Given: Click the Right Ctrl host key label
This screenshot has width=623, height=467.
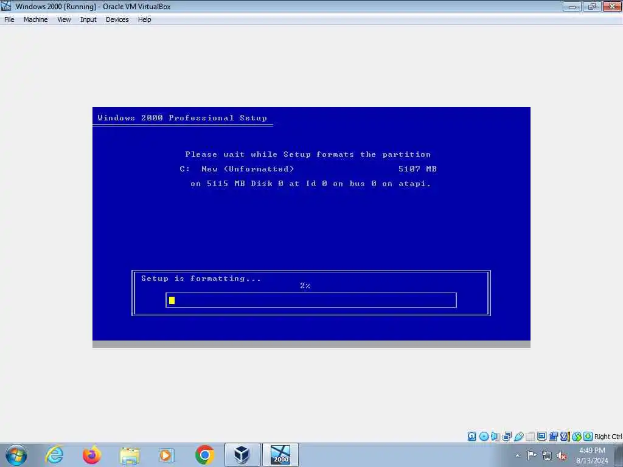Looking at the screenshot, I should (x=608, y=437).
